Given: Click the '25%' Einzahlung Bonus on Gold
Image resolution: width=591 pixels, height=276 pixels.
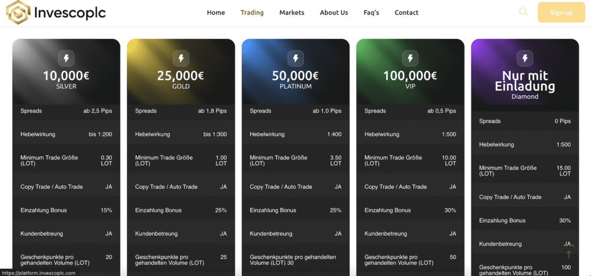Looking at the screenshot, I should coord(221,210).
